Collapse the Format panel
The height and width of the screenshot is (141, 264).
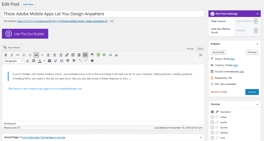(257, 104)
